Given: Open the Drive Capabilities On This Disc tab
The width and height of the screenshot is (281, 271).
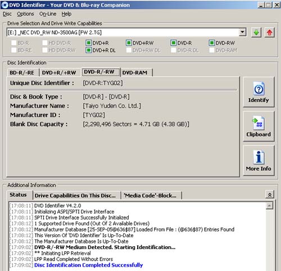Looking at the screenshot, I should click(75, 196).
